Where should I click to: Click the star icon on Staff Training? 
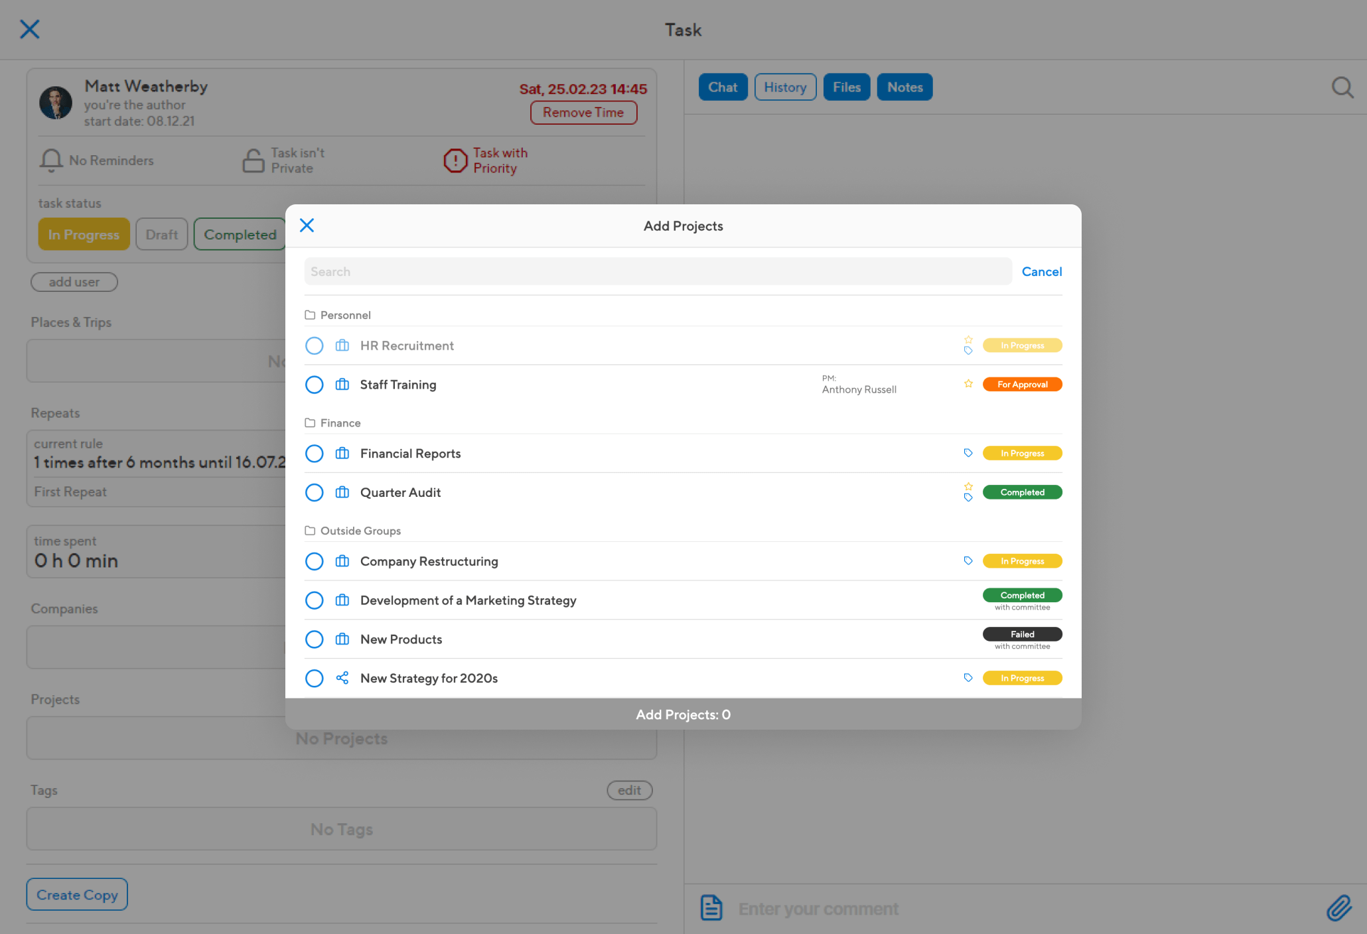point(968,384)
